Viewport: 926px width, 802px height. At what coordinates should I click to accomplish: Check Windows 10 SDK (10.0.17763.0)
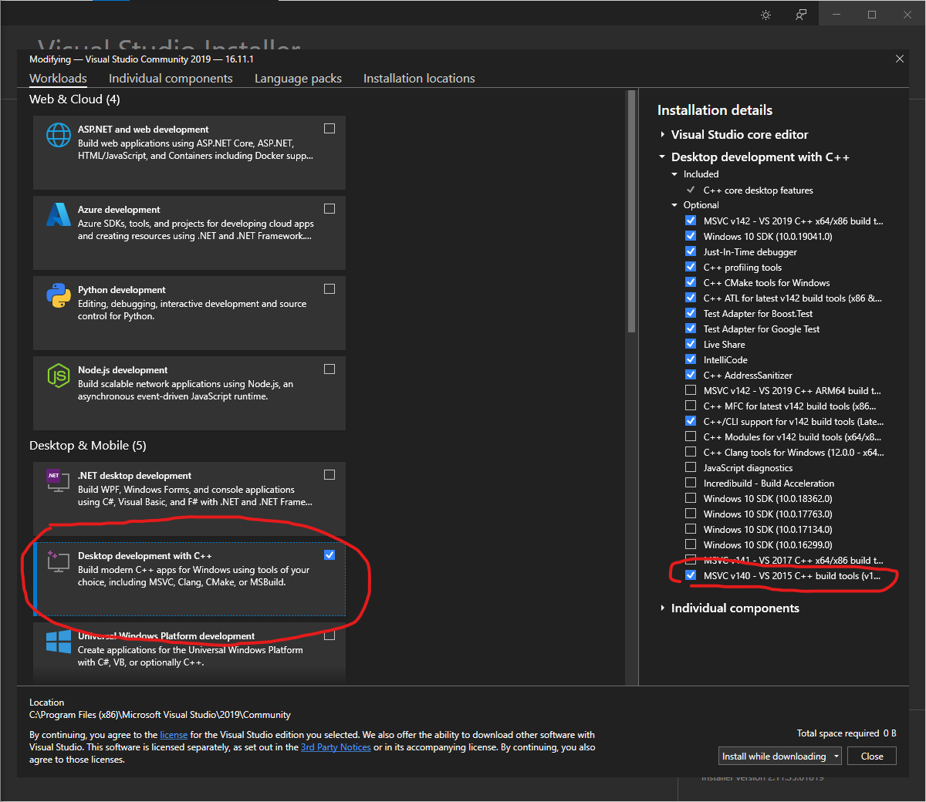pyautogui.click(x=691, y=514)
